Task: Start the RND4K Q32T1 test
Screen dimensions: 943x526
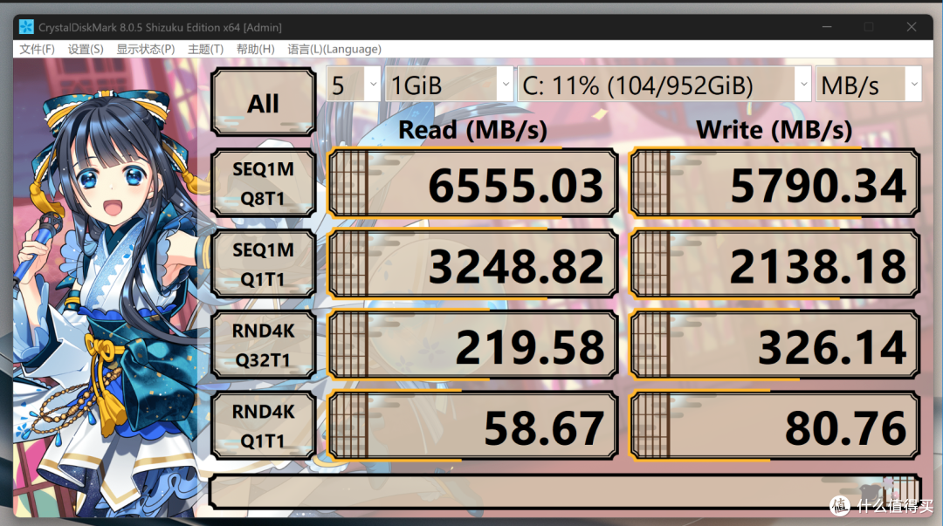Action: [264, 345]
